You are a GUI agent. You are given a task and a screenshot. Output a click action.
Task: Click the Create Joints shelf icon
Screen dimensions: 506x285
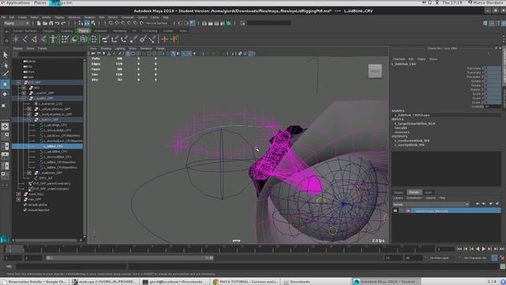point(25,40)
